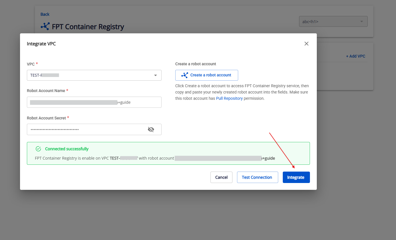The width and height of the screenshot is (396, 240).
Task: Click the blue Integrate button
Action: [296, 177]
